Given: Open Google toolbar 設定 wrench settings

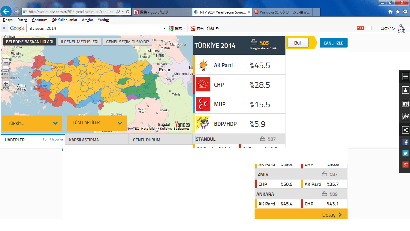Looking at the screenshot, I should pos(402,29).
